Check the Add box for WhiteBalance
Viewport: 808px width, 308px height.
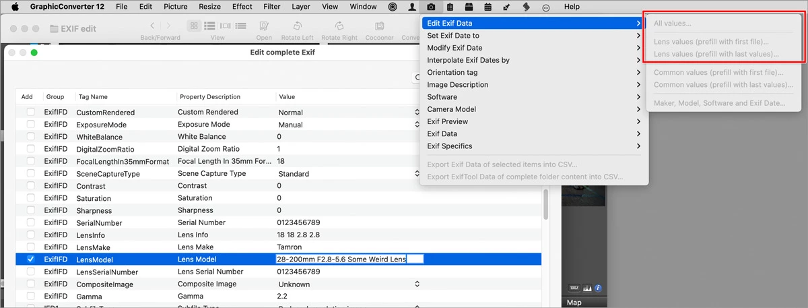click(x=30, y=137)
